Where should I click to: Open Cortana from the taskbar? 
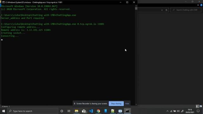(x=62, y=111)
